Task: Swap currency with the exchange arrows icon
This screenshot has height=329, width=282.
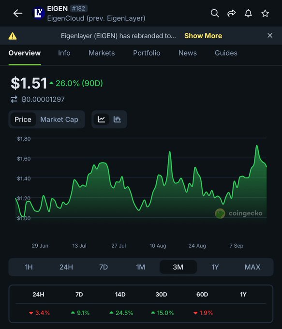Action: (14, 99)
